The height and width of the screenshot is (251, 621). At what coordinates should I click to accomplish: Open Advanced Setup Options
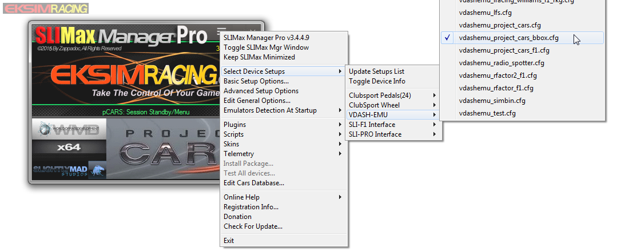pos(284,91)
